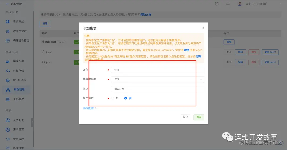Open 用户管理 in the sidebar

[18, 129]
